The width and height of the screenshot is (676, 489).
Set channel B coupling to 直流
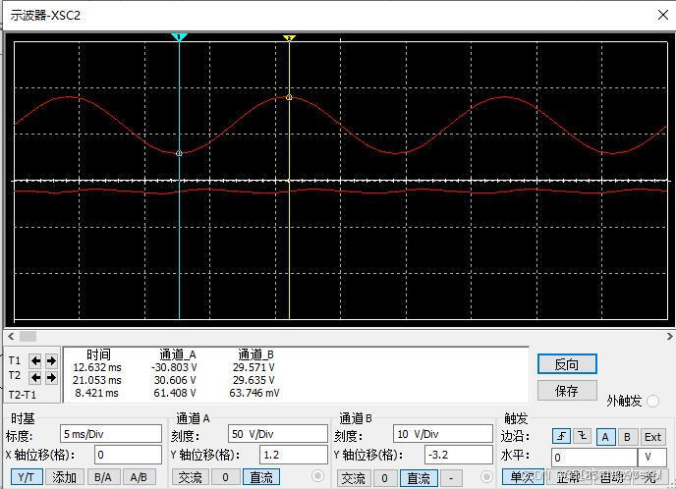coord(419,478)
